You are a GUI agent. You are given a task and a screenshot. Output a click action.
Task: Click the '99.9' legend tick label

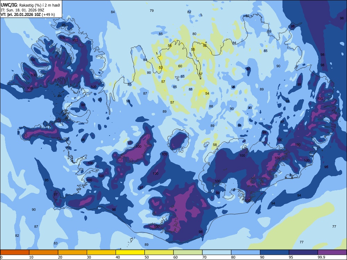(x=321, y=257)
